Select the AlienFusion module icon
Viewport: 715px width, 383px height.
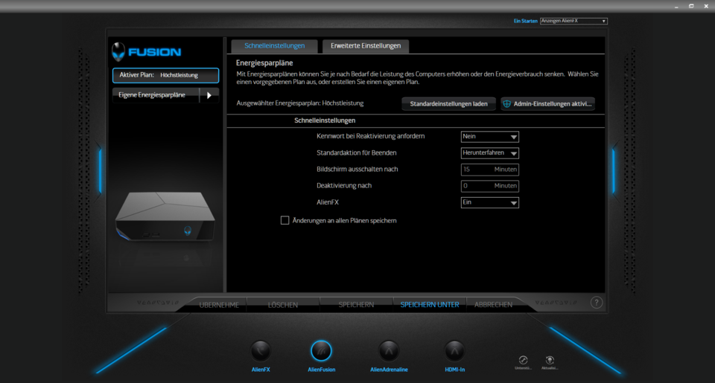(x=321, y=351)
